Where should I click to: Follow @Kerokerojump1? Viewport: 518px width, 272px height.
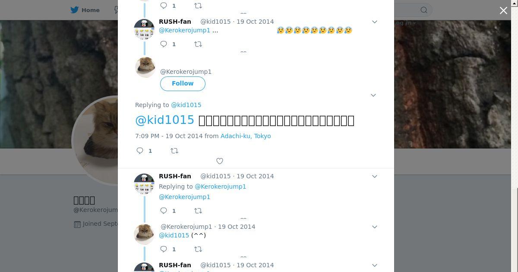tap(183, 83)
